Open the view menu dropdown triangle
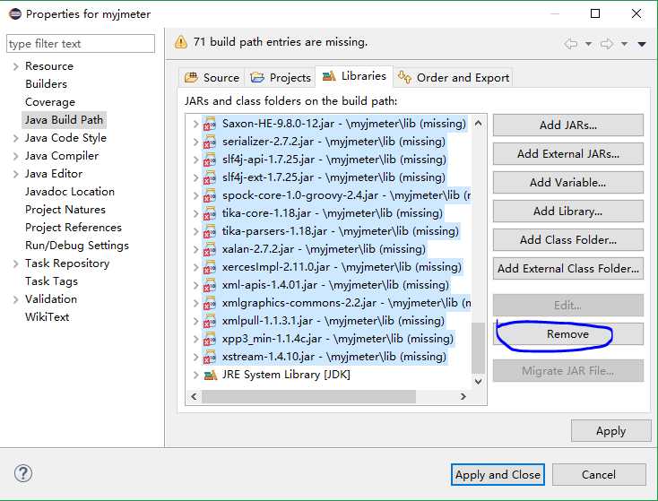 (642, 44)
